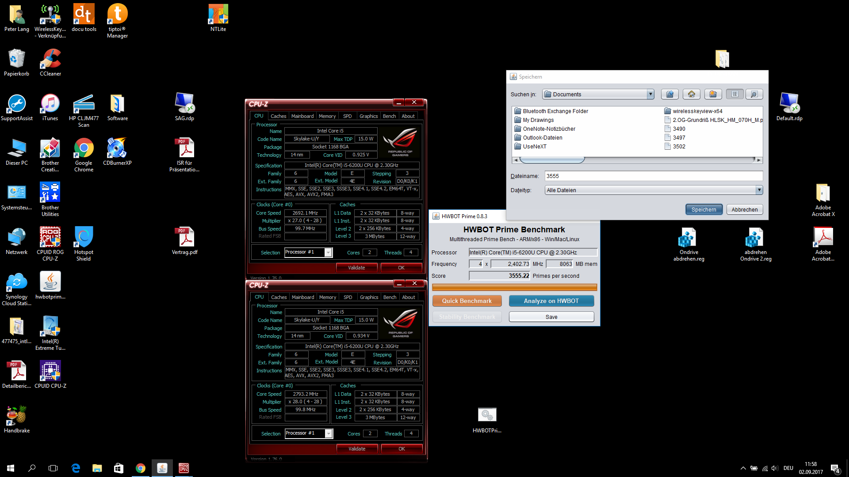Click Abbrechen to cancel saving
This screenshot has height=477, width=849.
coord(745,209)
